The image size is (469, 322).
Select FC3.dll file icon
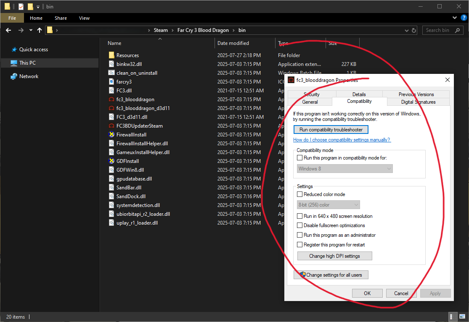[111, 90]
